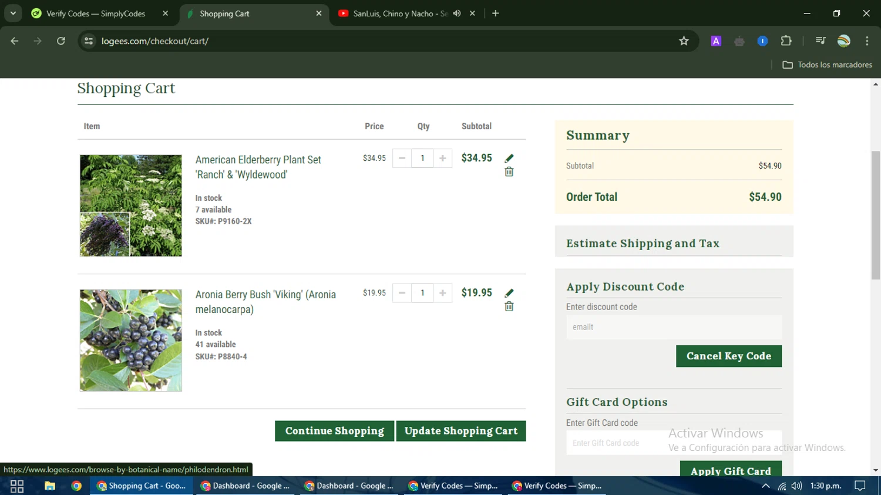Image resolution: width=881 pixels, height=495 pixels.
Task: Go forward to the next page
Action: tap(38, 41)
